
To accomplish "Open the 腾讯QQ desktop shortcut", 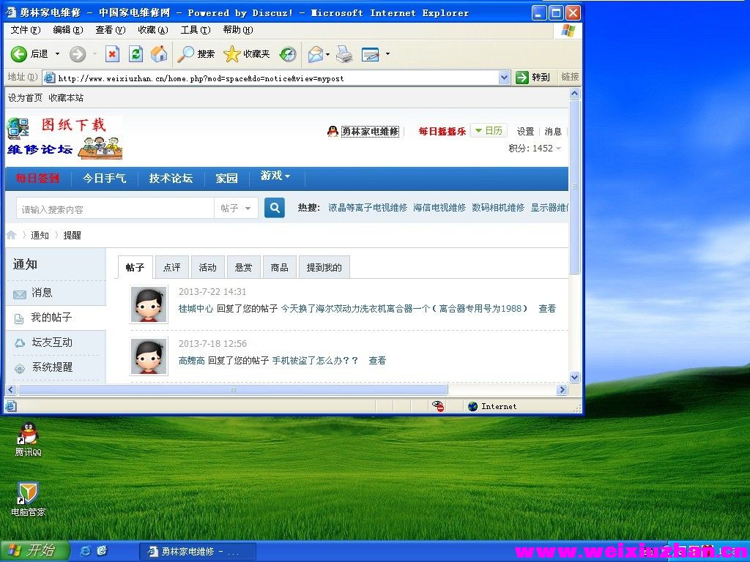I will pos(29,439).
